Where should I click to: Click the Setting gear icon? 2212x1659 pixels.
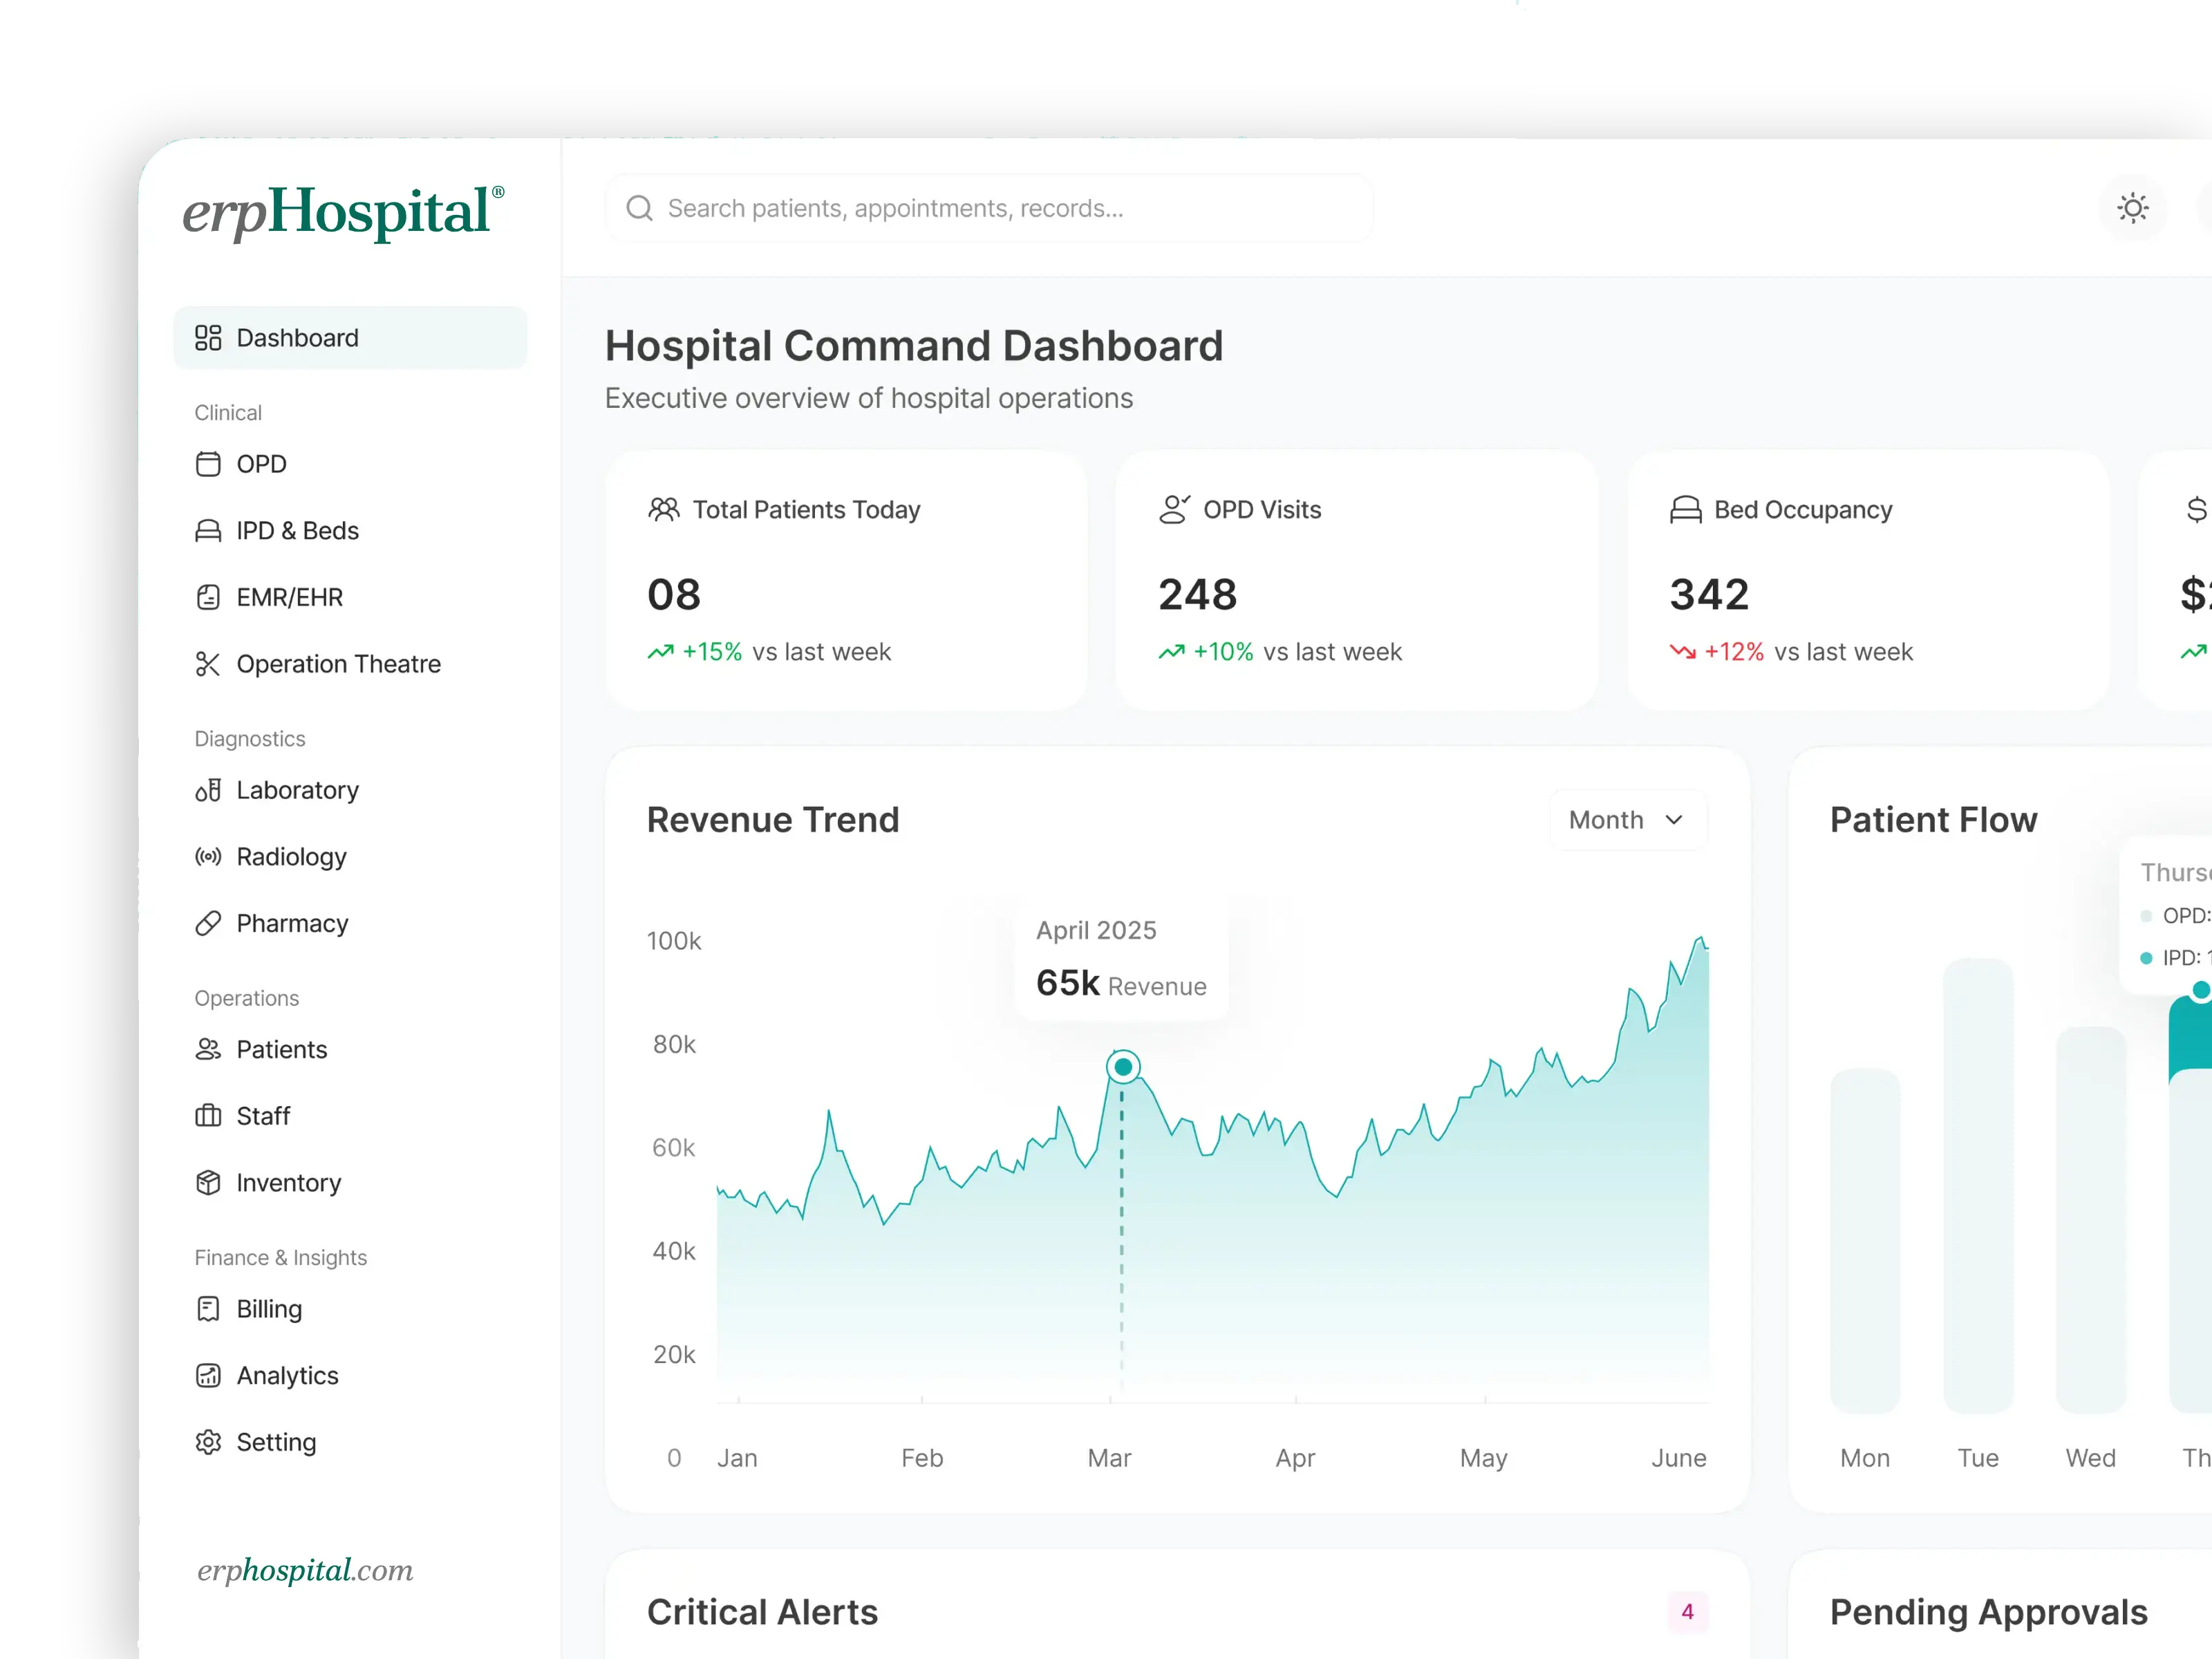click(208, 1442)
